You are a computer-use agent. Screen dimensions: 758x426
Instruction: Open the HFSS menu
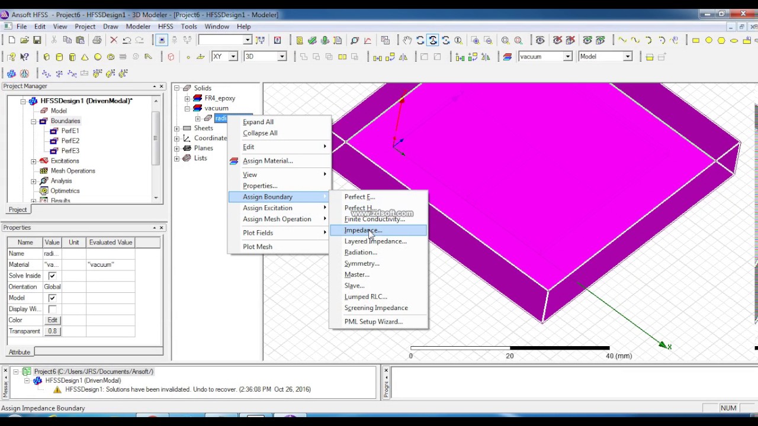[165, 27]
